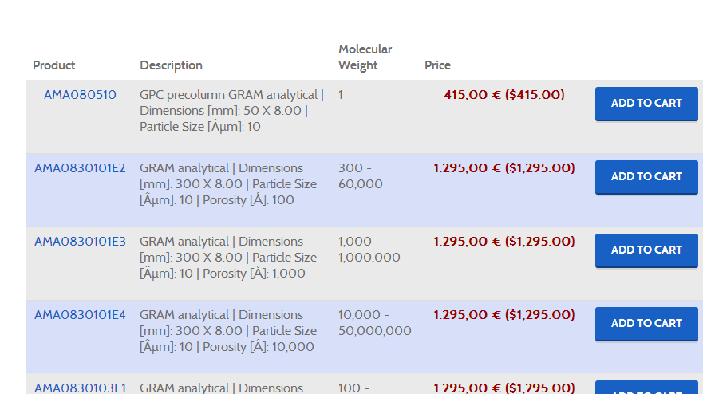This screenshot has height=394, width=703.
Task: Click the description with Porosity 100
Action: [228, 184]
